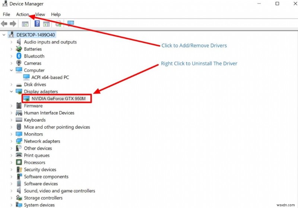Image resolution: width=298 pixels, height=208 pixels.
Task: Select the Software components label
Action: point(46,177)
